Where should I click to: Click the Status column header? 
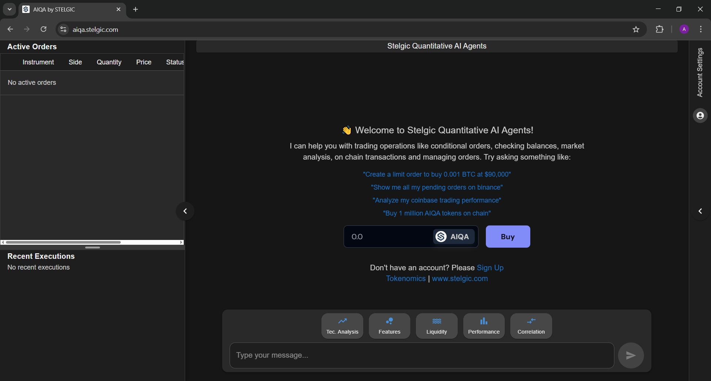175,62
